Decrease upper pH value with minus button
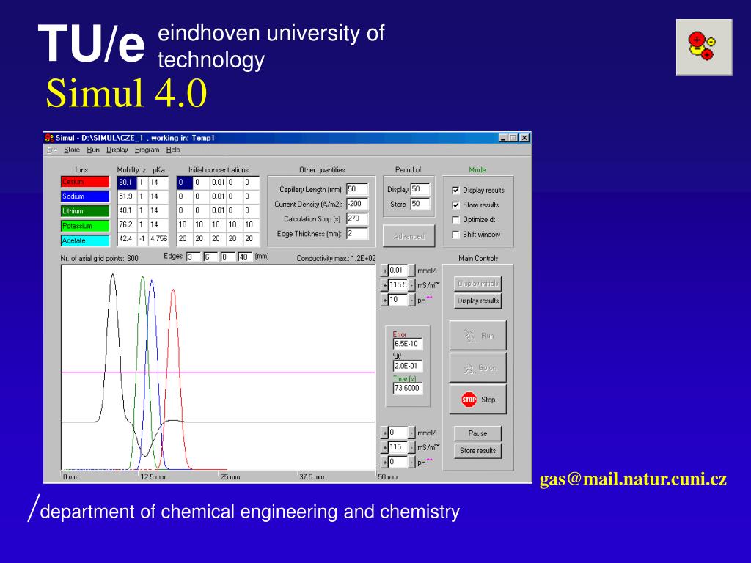 click(411, 300)
